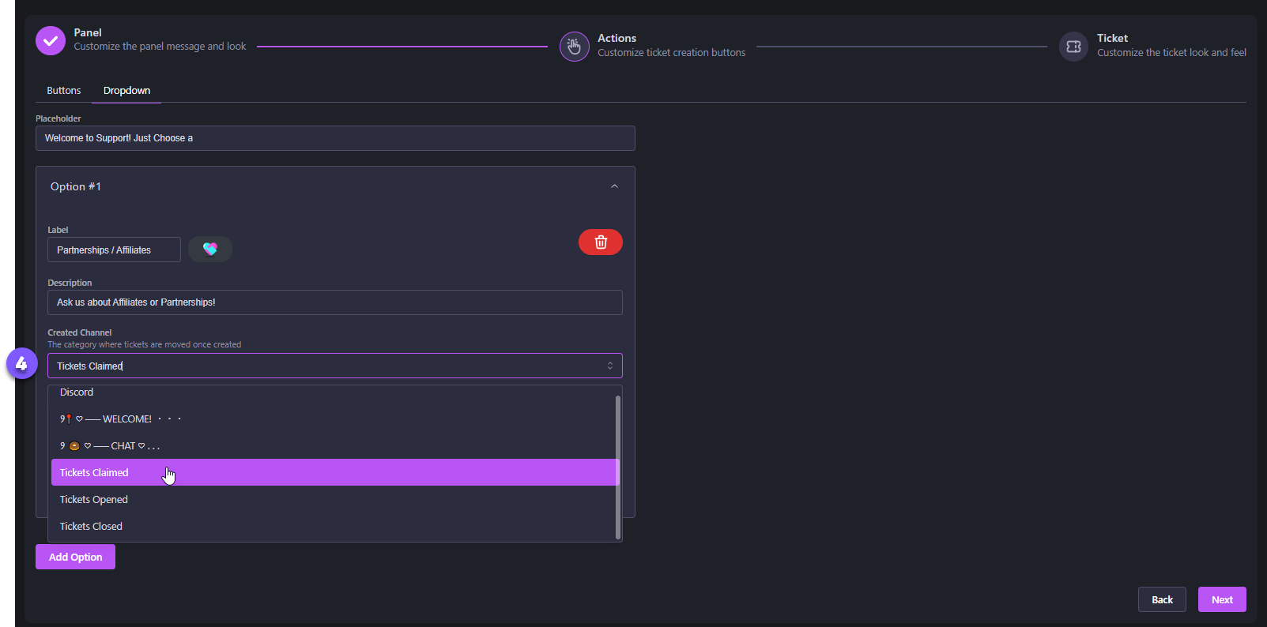Focus the Placeholder text field
Screen dimensions: 1267x627
coord(335,138)
